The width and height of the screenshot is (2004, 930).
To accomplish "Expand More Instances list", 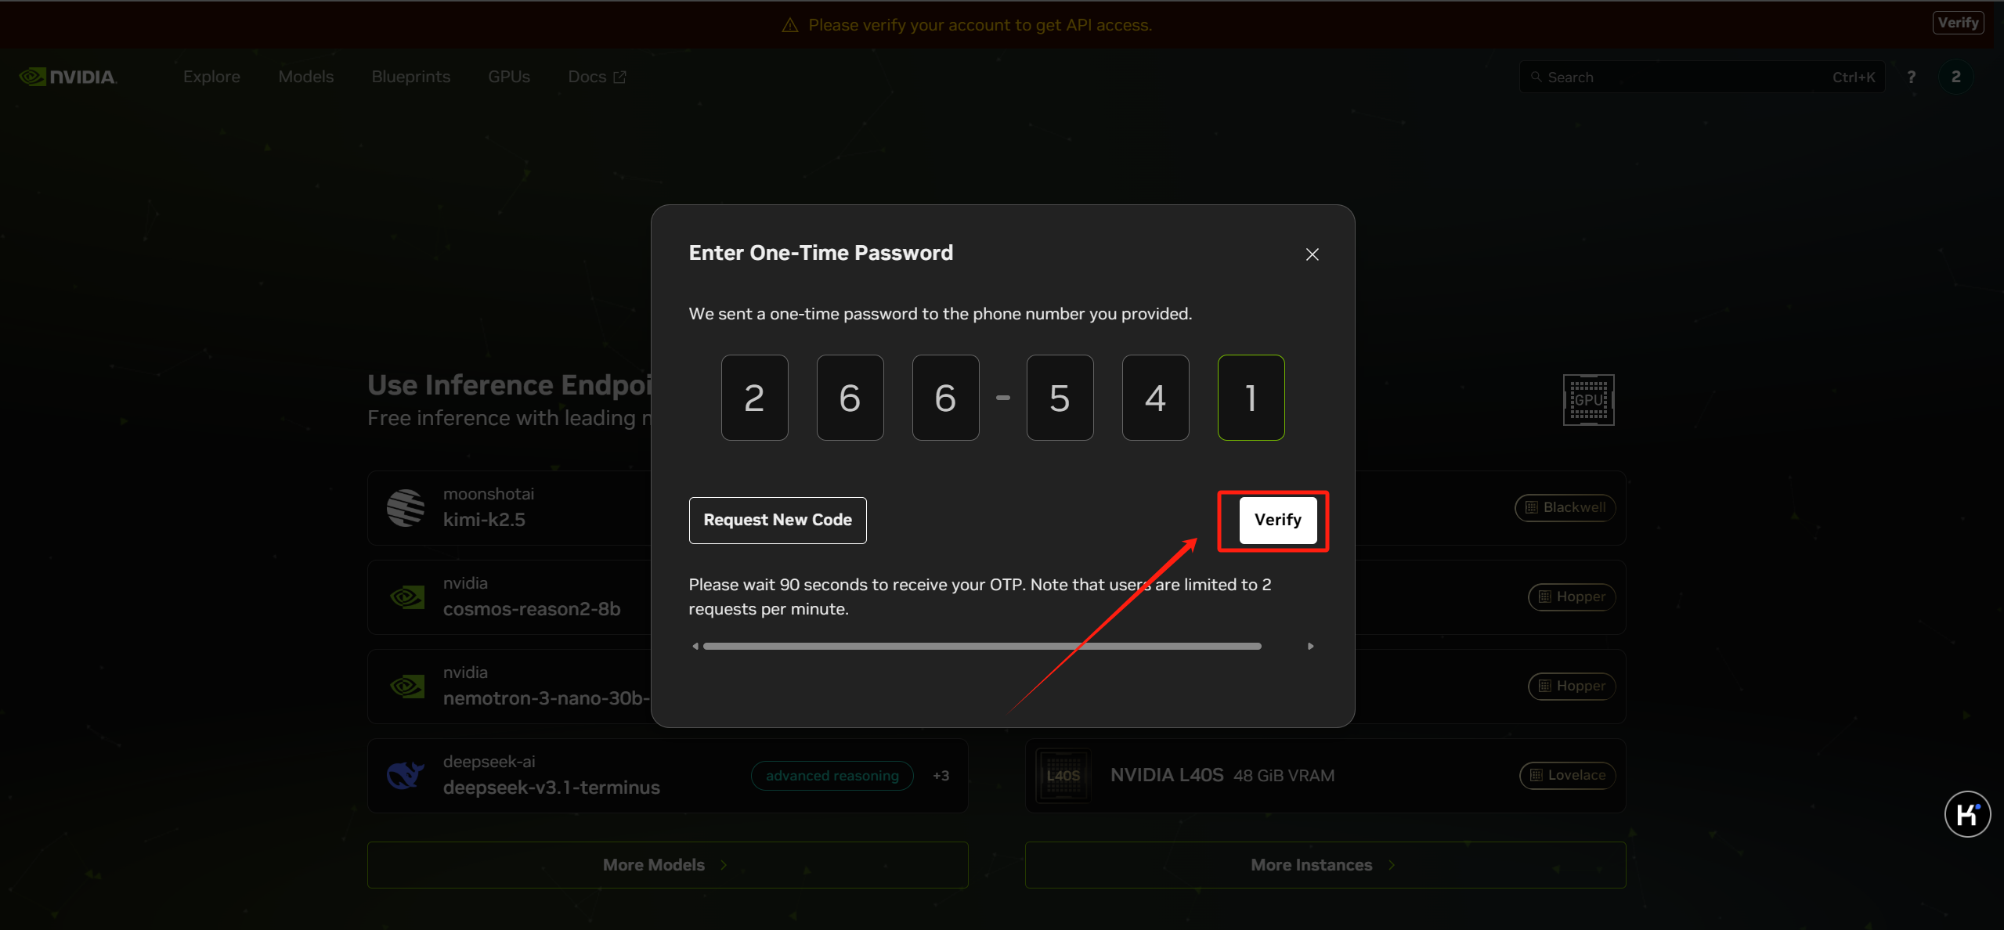I will click(1324, 865).
